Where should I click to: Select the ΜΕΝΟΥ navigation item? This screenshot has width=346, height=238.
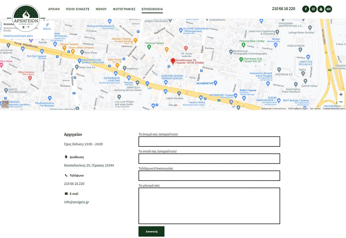pos(101,9)
